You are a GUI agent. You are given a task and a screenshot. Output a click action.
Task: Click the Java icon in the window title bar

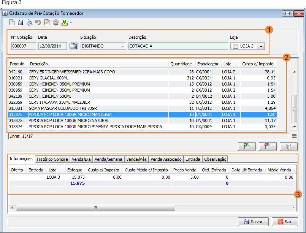tap(5, 13)
